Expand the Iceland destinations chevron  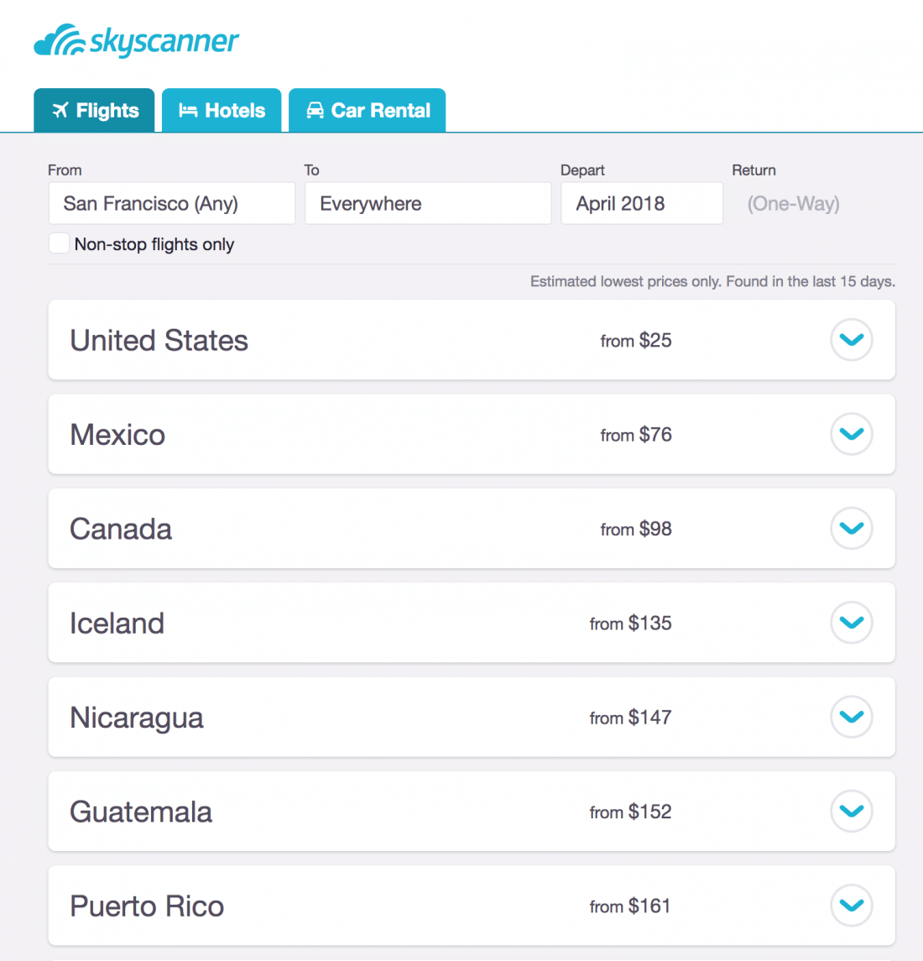(852, 623)
